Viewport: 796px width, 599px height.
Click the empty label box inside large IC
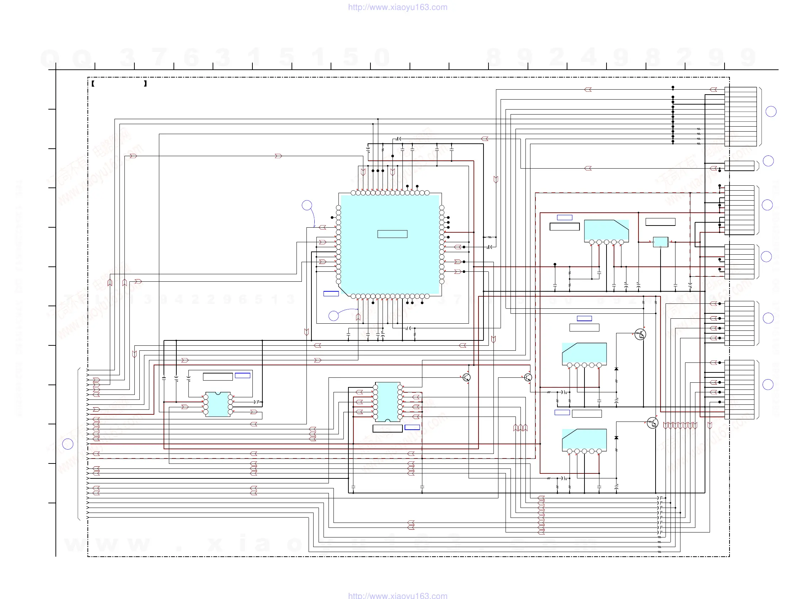coord(392,234)
